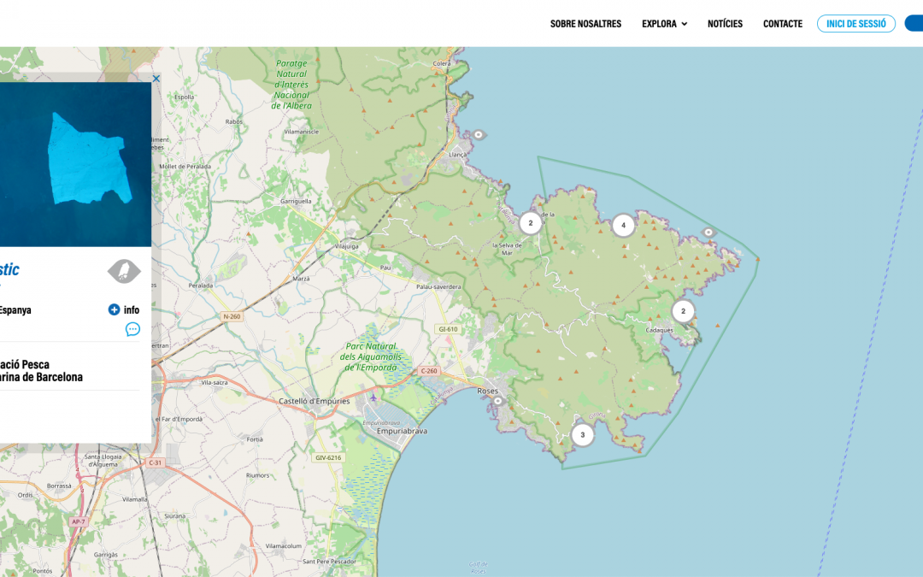Open the NOTÍCIES menu item
The height and width of the screenshot is (577, 923).
click(725, 24)
